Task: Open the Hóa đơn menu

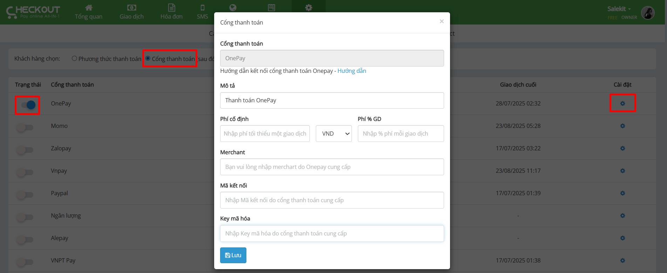Action: (x=171, y=12)
